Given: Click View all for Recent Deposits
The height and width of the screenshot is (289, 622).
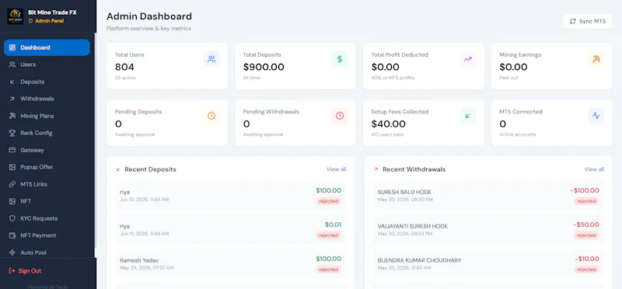Looking at the screenshot, I should tap(336, 169).
